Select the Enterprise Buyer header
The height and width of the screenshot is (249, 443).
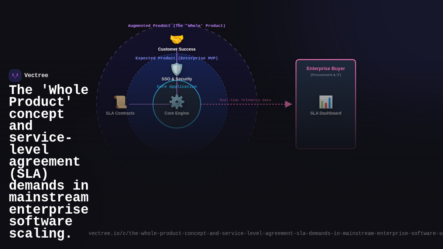(326, 69)
